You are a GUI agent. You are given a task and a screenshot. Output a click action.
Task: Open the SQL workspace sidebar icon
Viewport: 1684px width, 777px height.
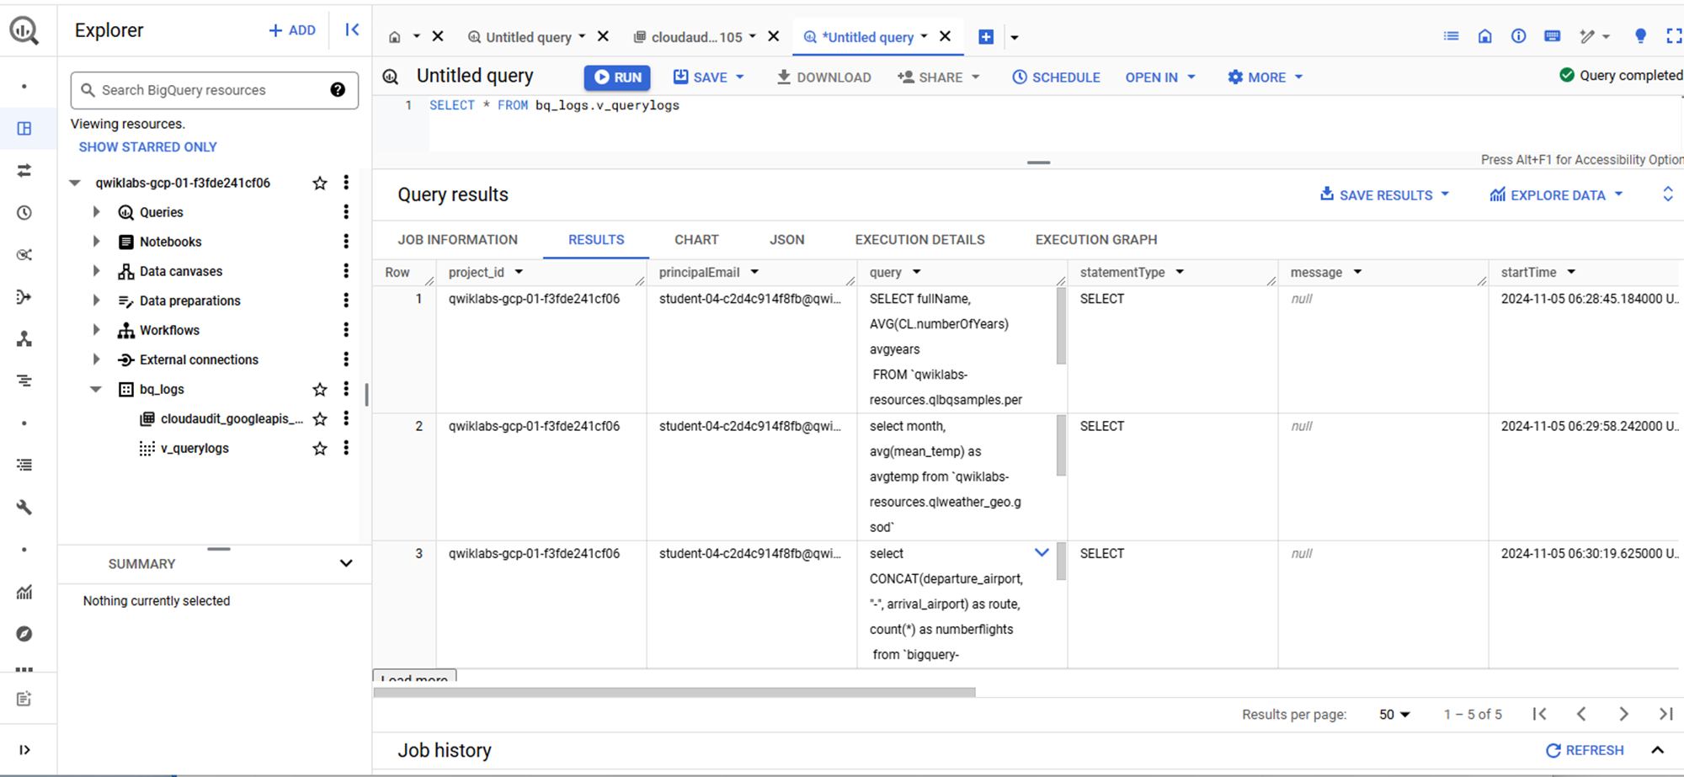pos(24,128)
